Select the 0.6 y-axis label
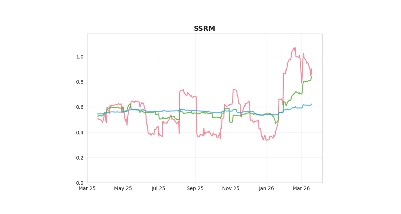 (80, 107)
